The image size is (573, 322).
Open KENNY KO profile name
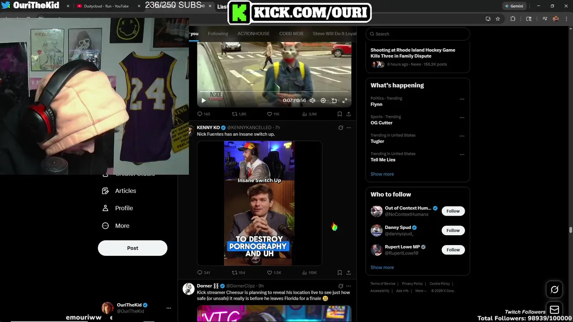[208, 127]
